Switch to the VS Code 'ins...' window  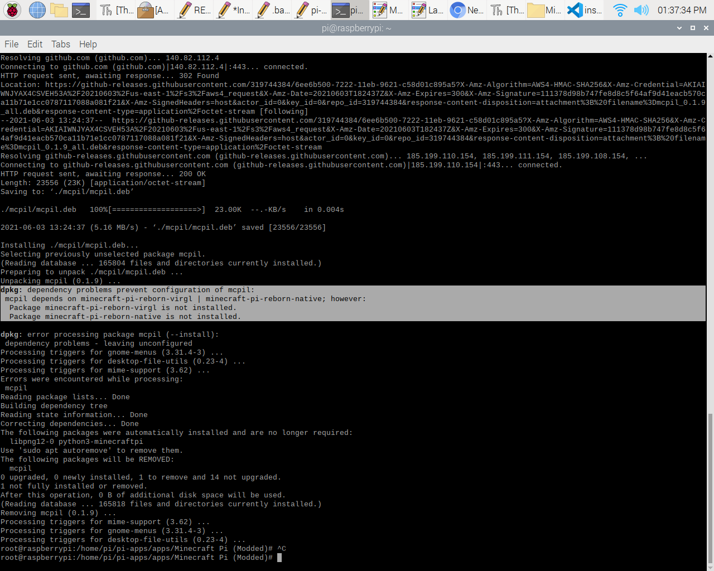coord(584,10)
